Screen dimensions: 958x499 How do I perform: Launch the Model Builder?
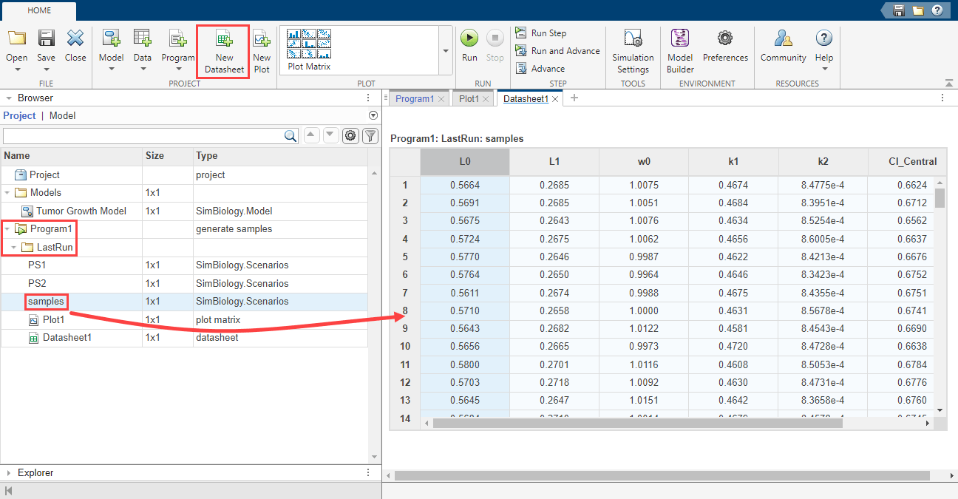[x=679, y=38]
